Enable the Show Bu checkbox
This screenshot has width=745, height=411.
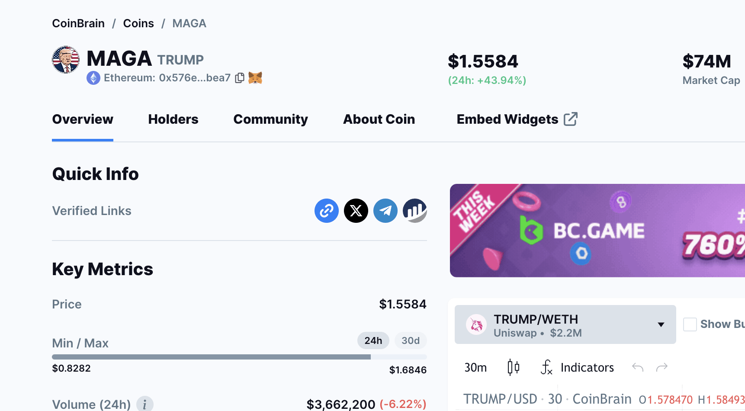[x=690, y=324]
